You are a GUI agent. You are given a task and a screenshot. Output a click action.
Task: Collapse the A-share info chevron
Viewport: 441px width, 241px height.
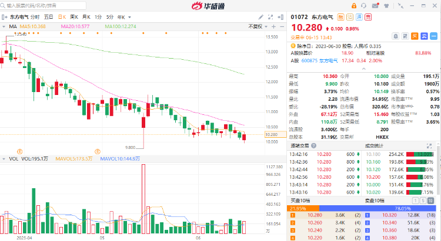pos(363,69)
